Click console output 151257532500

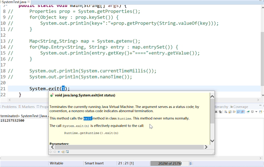(x=12, y=121)
